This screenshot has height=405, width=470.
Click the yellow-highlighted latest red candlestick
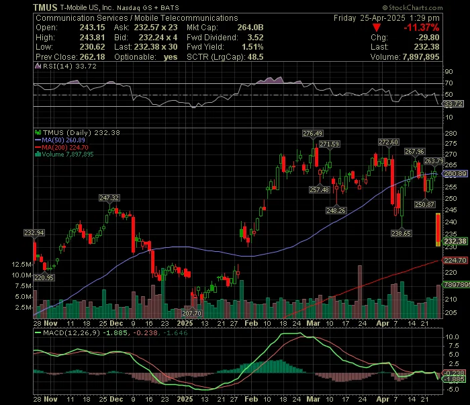point(438,230)
